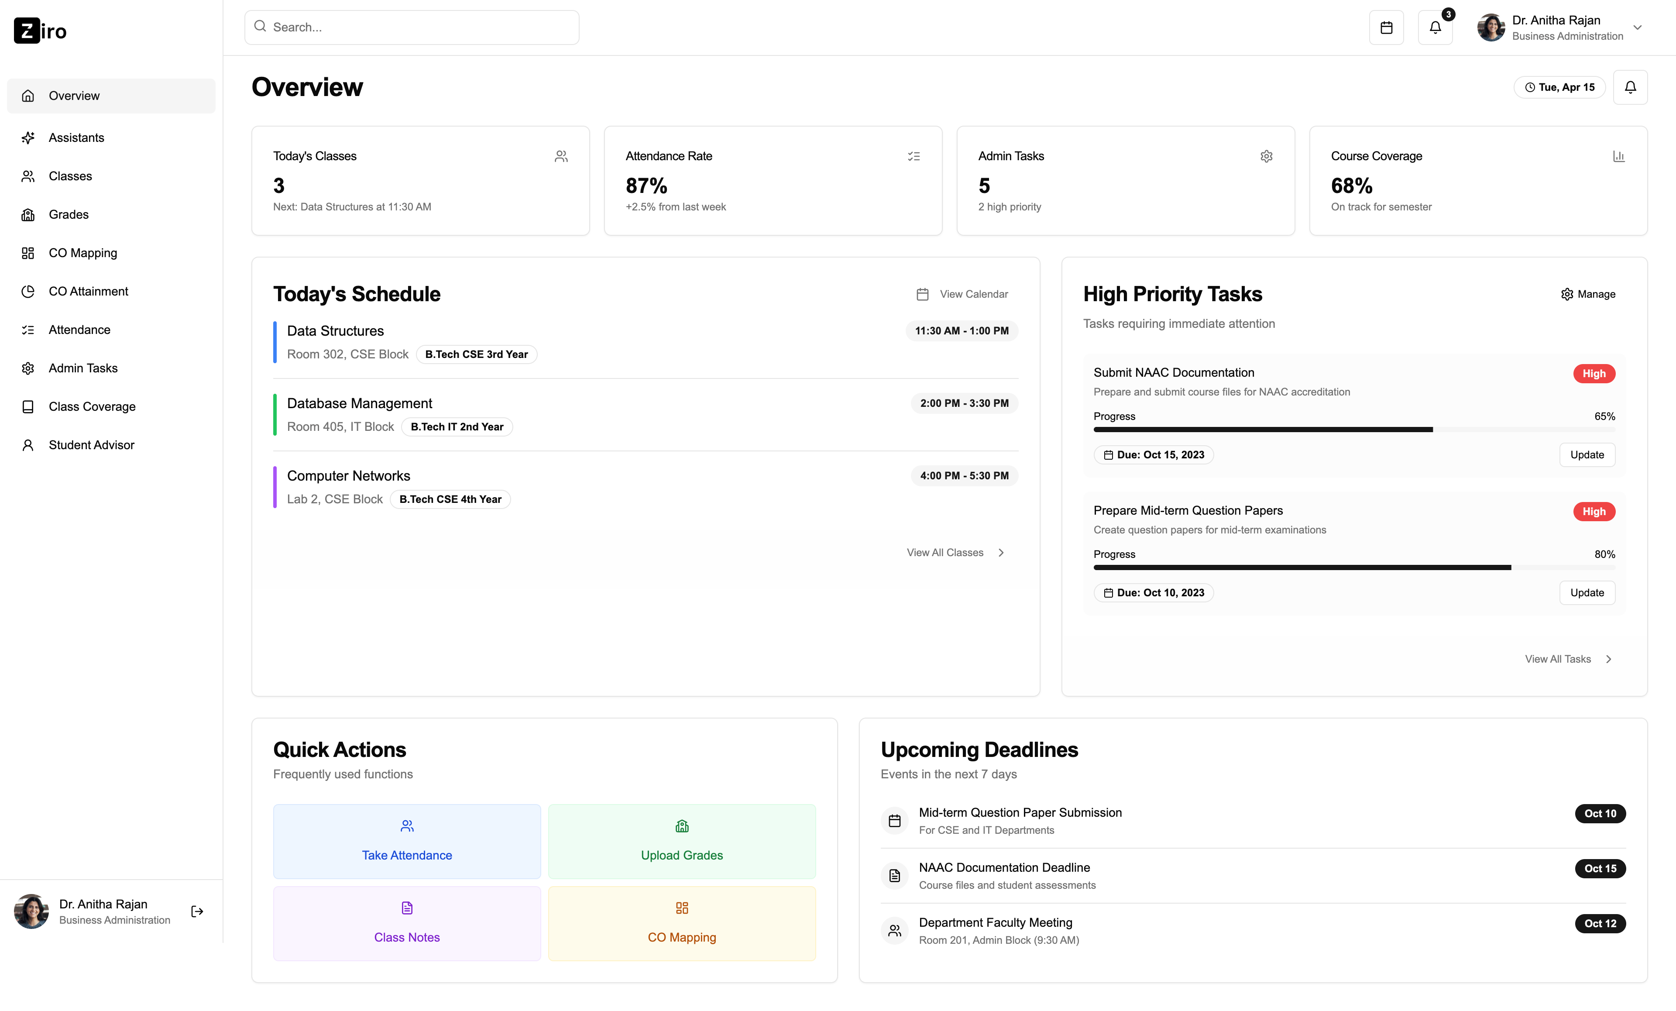1676x1011 pixels.
Task: Expand View All Classes chevron
Action: [x=1000, y=553]
